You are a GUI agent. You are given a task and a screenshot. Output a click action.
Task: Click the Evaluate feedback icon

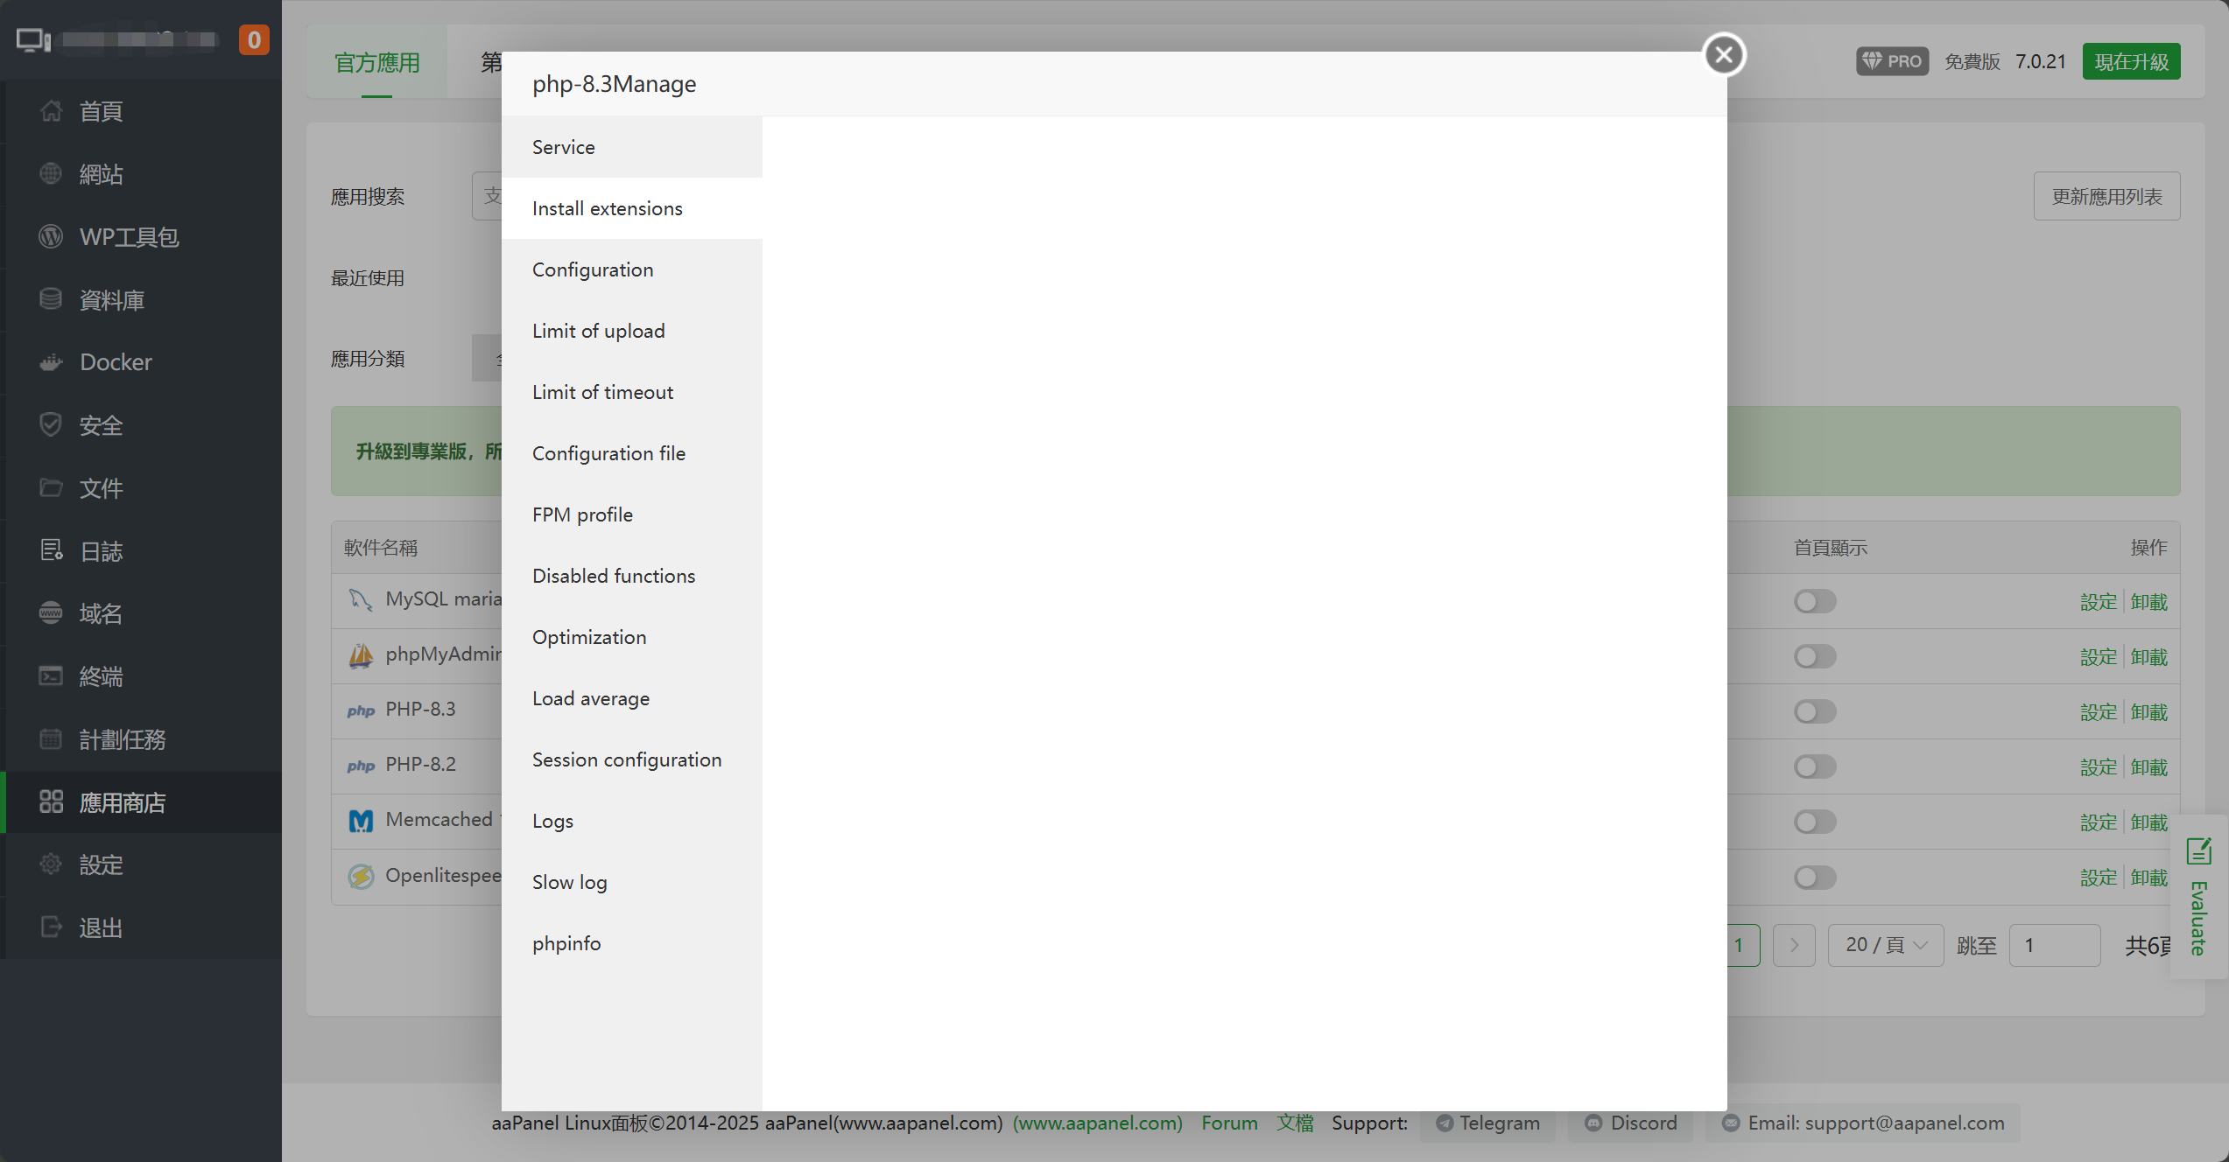(2198, 851)
